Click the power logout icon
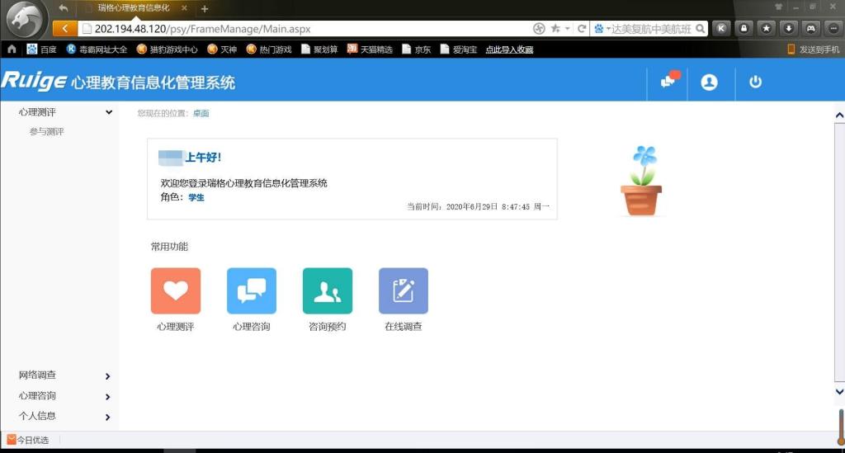The image size is (845, 453). pos(755,83)
